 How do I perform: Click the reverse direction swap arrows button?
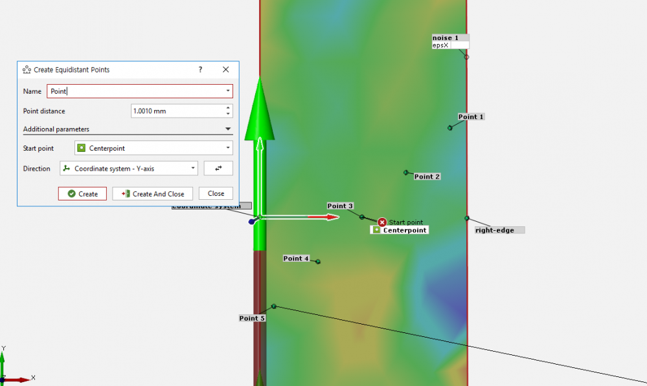click(x=218, y=168)
